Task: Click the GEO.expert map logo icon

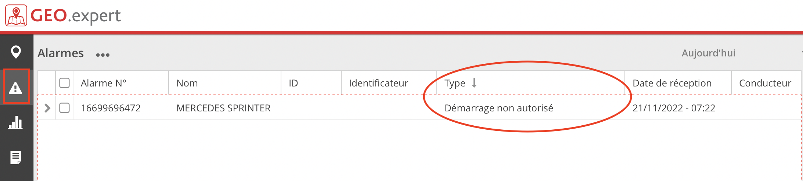Action: coord(16,15)
